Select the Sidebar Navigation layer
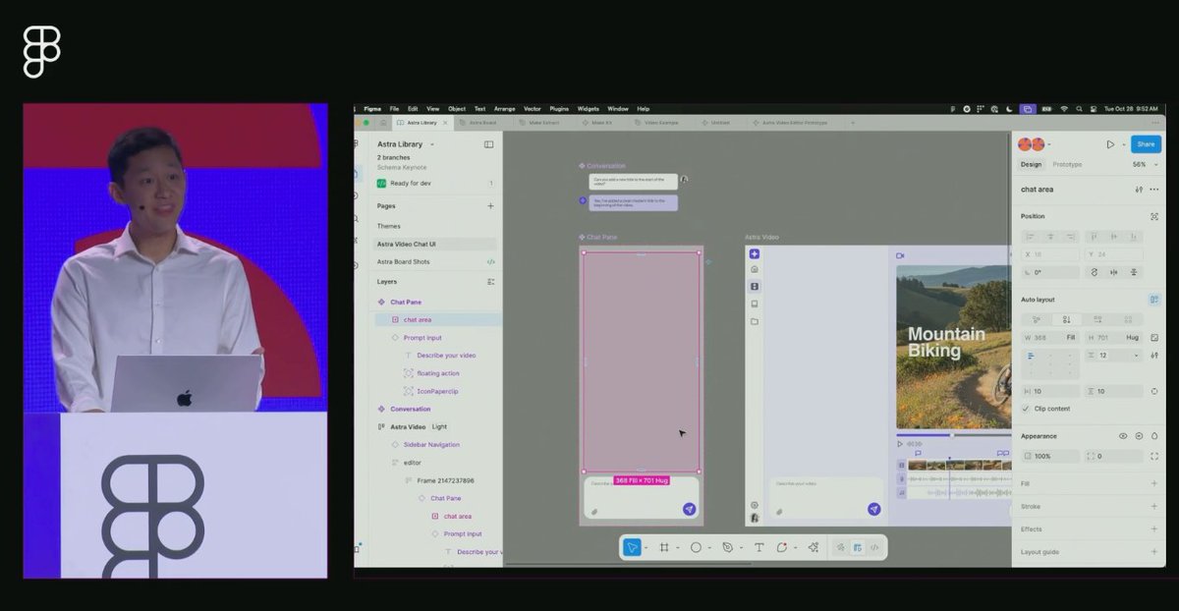This screenshot has width=1179, height=611. coord(431,445)
